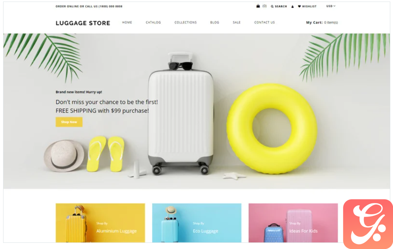Open the Aluminium Luggage banner
Viewport: 393px width, 249px height.
(100, 223)
